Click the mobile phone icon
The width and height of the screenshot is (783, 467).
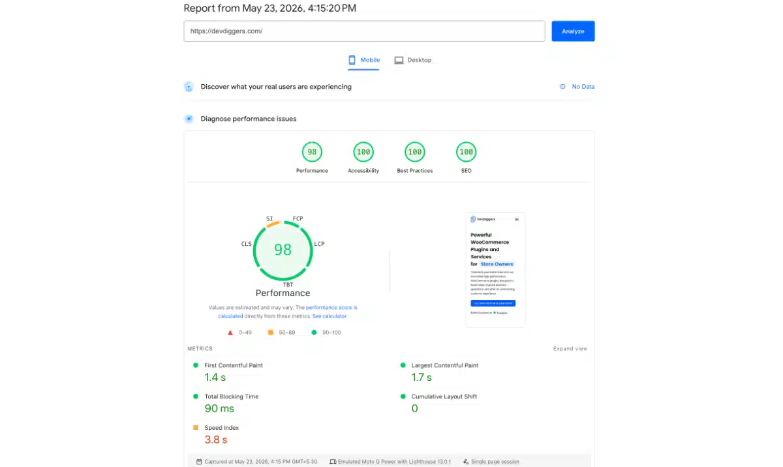pyautogui.click(x=352, y=60)
